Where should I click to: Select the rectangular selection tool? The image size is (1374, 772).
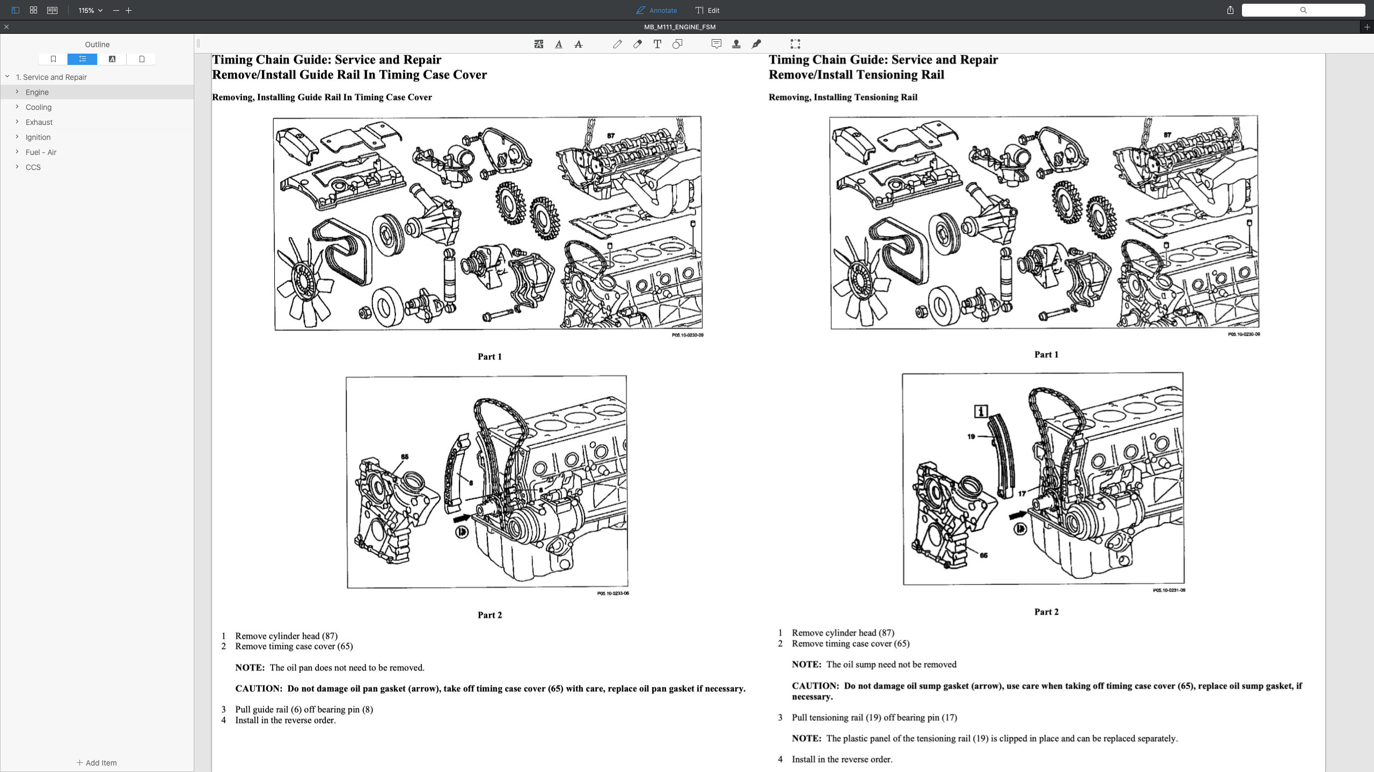(x=795, y=44)
